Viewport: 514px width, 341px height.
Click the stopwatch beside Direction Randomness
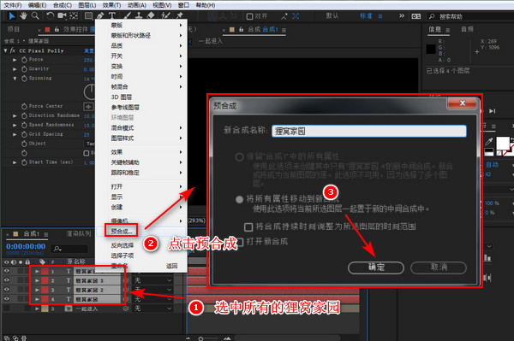pyautogui.click(x=24, y=115)
